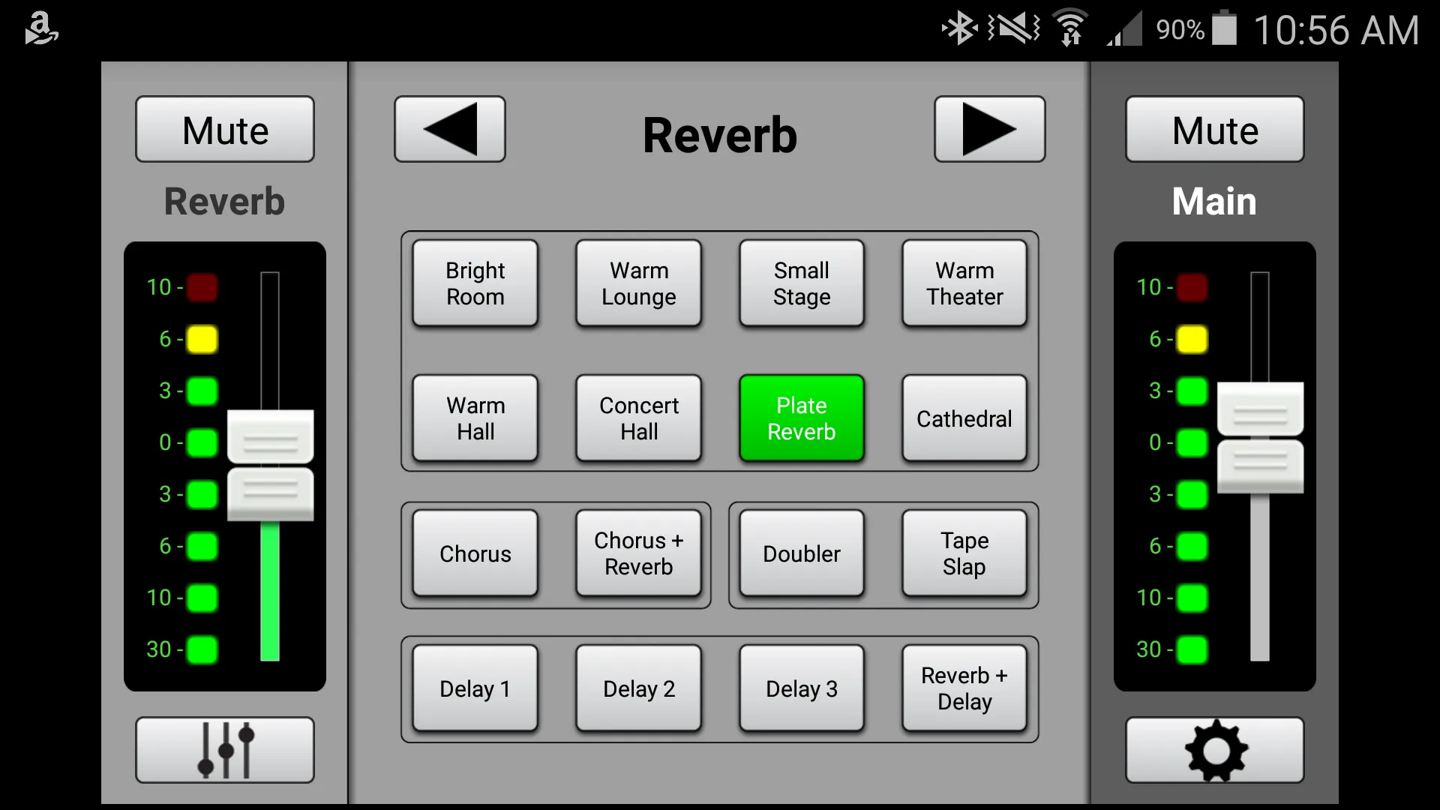
Task: Select Doubler effect preset
Action: coord(802,553)
